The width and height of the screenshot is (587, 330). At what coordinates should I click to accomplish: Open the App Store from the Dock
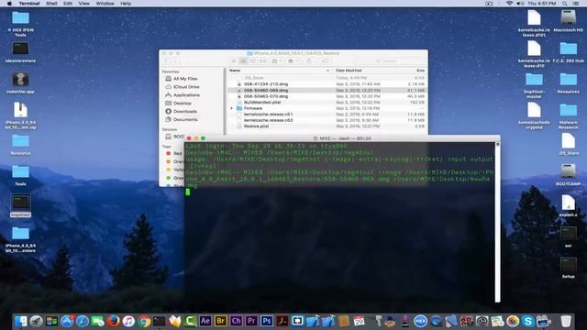67,321
